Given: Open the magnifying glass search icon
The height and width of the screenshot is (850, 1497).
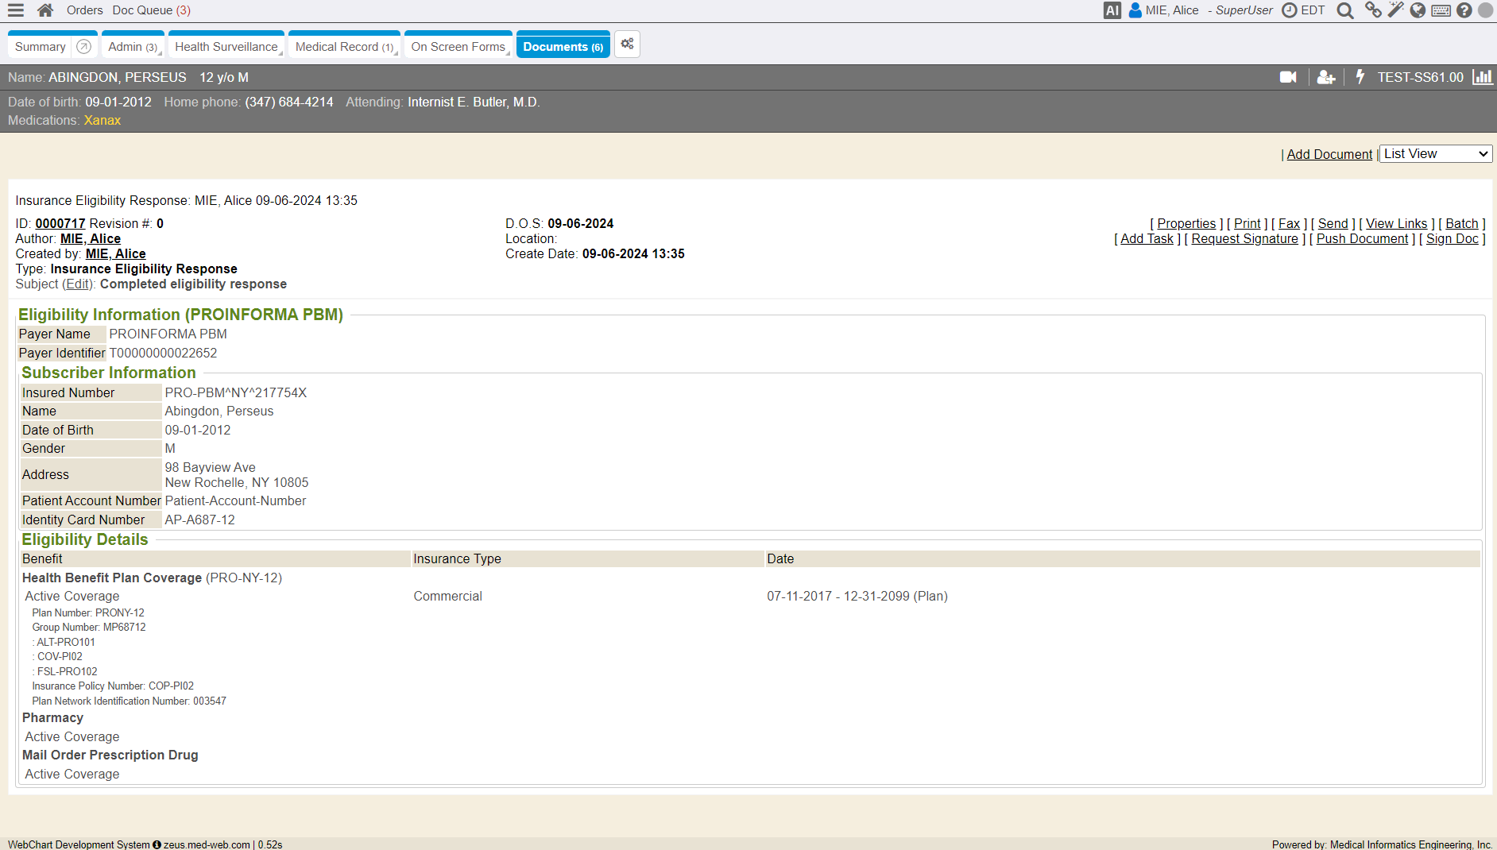Looking at the screenshot, I should 1344,10.
